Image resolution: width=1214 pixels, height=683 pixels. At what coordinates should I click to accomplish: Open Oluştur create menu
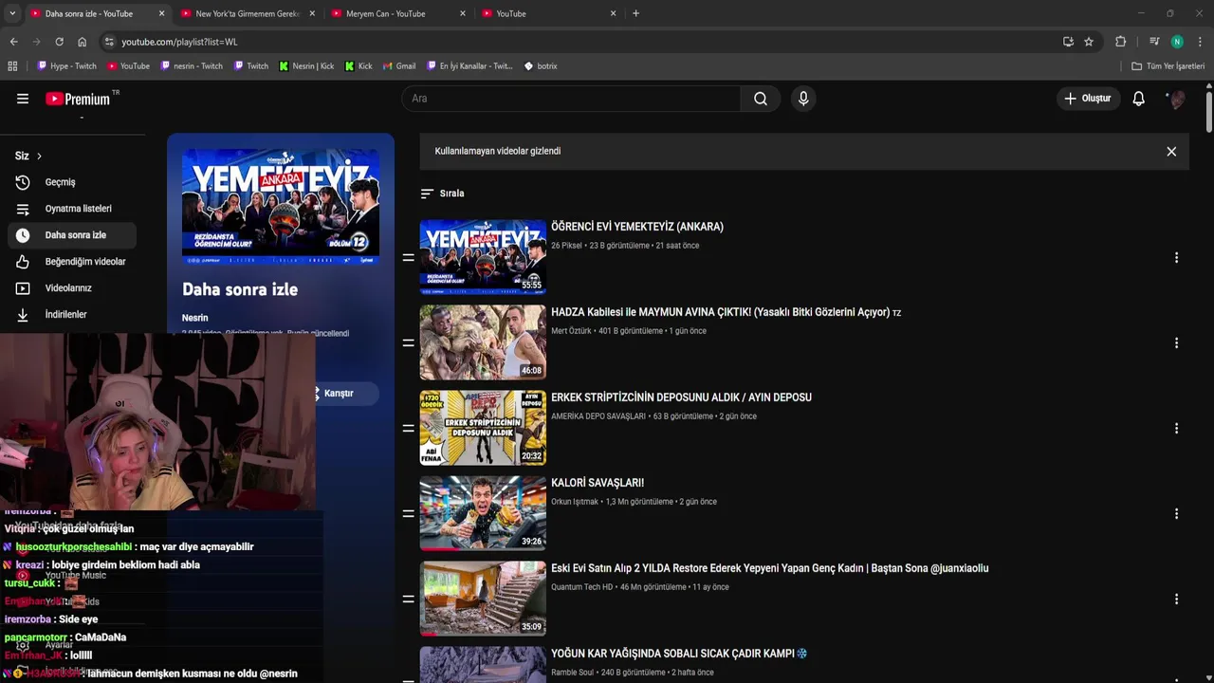[1088, 99]
